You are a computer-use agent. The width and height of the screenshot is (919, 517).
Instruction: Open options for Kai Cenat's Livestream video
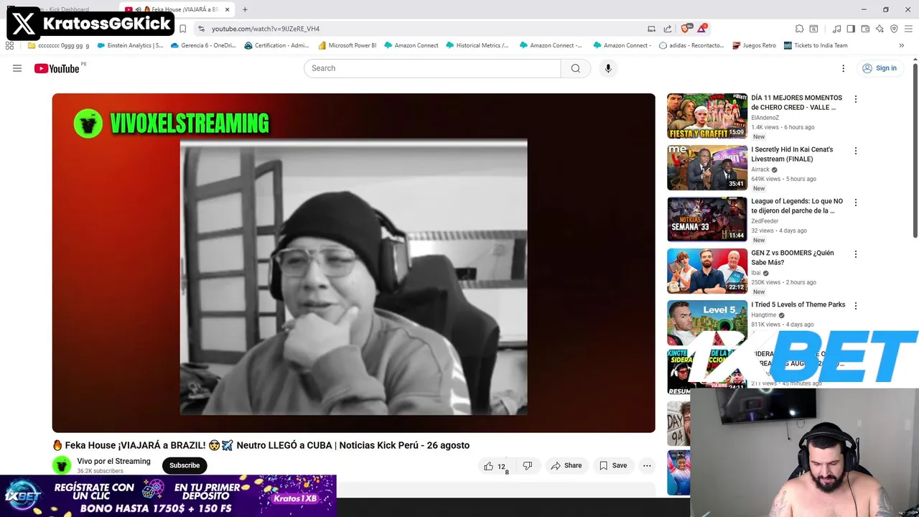(x=855, y=151)
